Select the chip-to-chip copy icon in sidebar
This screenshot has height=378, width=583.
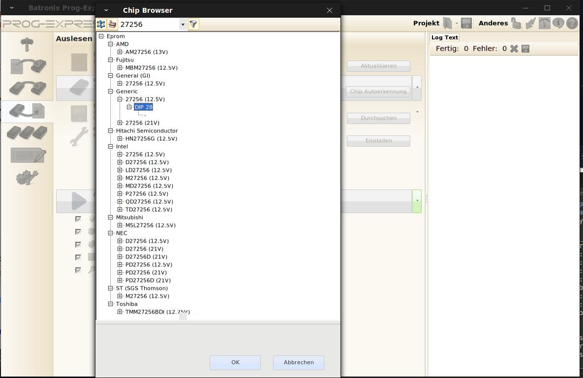click(x=28, y=88)
